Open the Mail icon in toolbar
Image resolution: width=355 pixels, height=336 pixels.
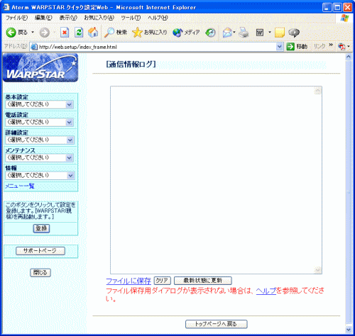(x=228, y=33)
